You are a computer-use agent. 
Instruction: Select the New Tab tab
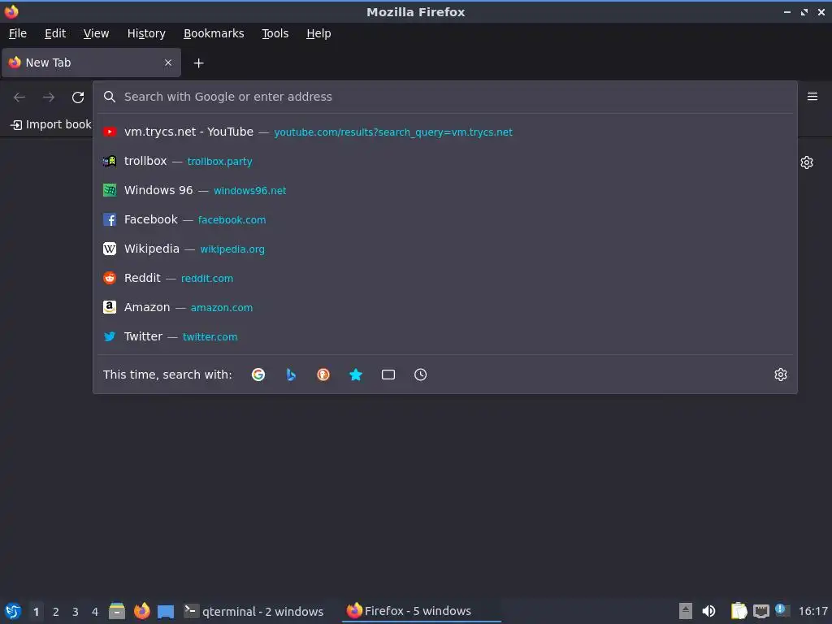(x=91, y=63)
